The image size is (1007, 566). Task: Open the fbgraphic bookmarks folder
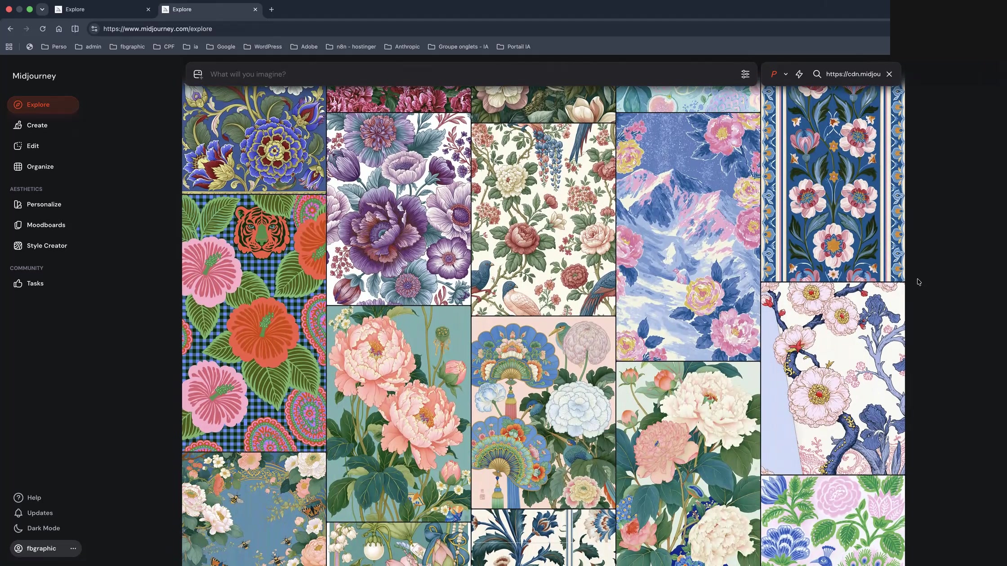tap(127, 47)
